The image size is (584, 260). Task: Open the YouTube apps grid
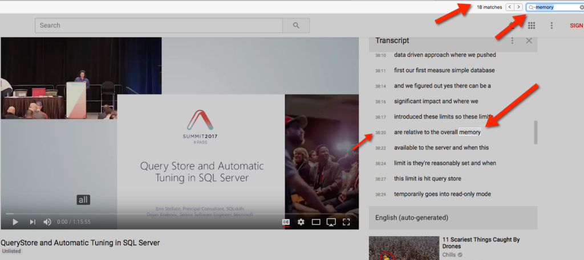(532, 26)
